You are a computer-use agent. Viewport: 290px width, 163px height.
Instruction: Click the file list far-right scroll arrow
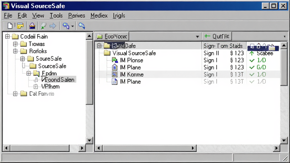pos(276,148)
